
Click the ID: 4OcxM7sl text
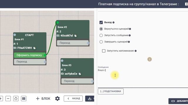click(x=65, y=36)
